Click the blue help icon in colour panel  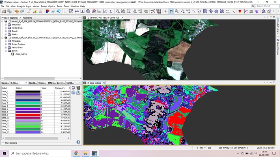coord(78,142)
